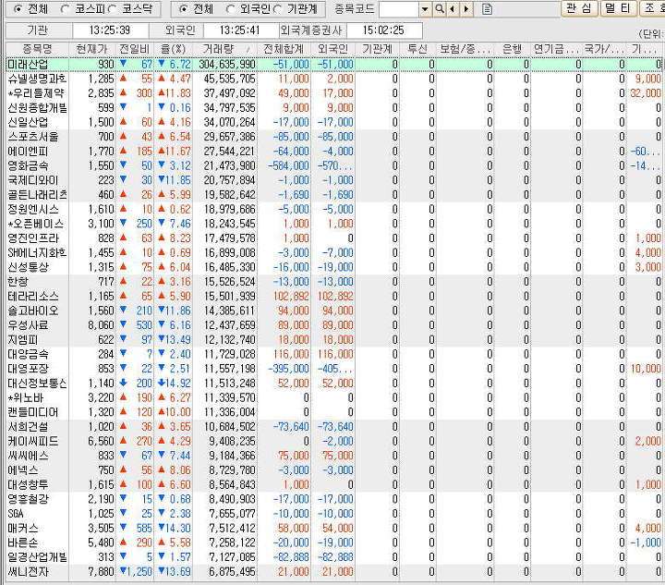Select the 서희건설 row
This screenshot has width=665, height=585.
point(333,427)
